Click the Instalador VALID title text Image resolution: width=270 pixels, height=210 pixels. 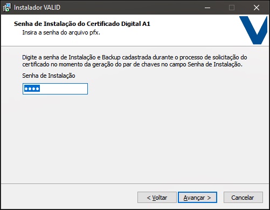point(37,8)
